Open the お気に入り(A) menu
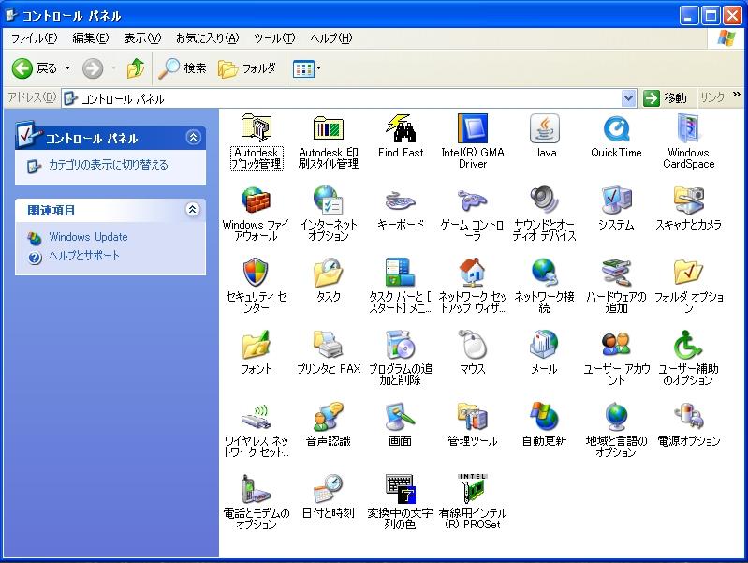The height and width of the screenshot is (563, 748). [x=207, y=38]
